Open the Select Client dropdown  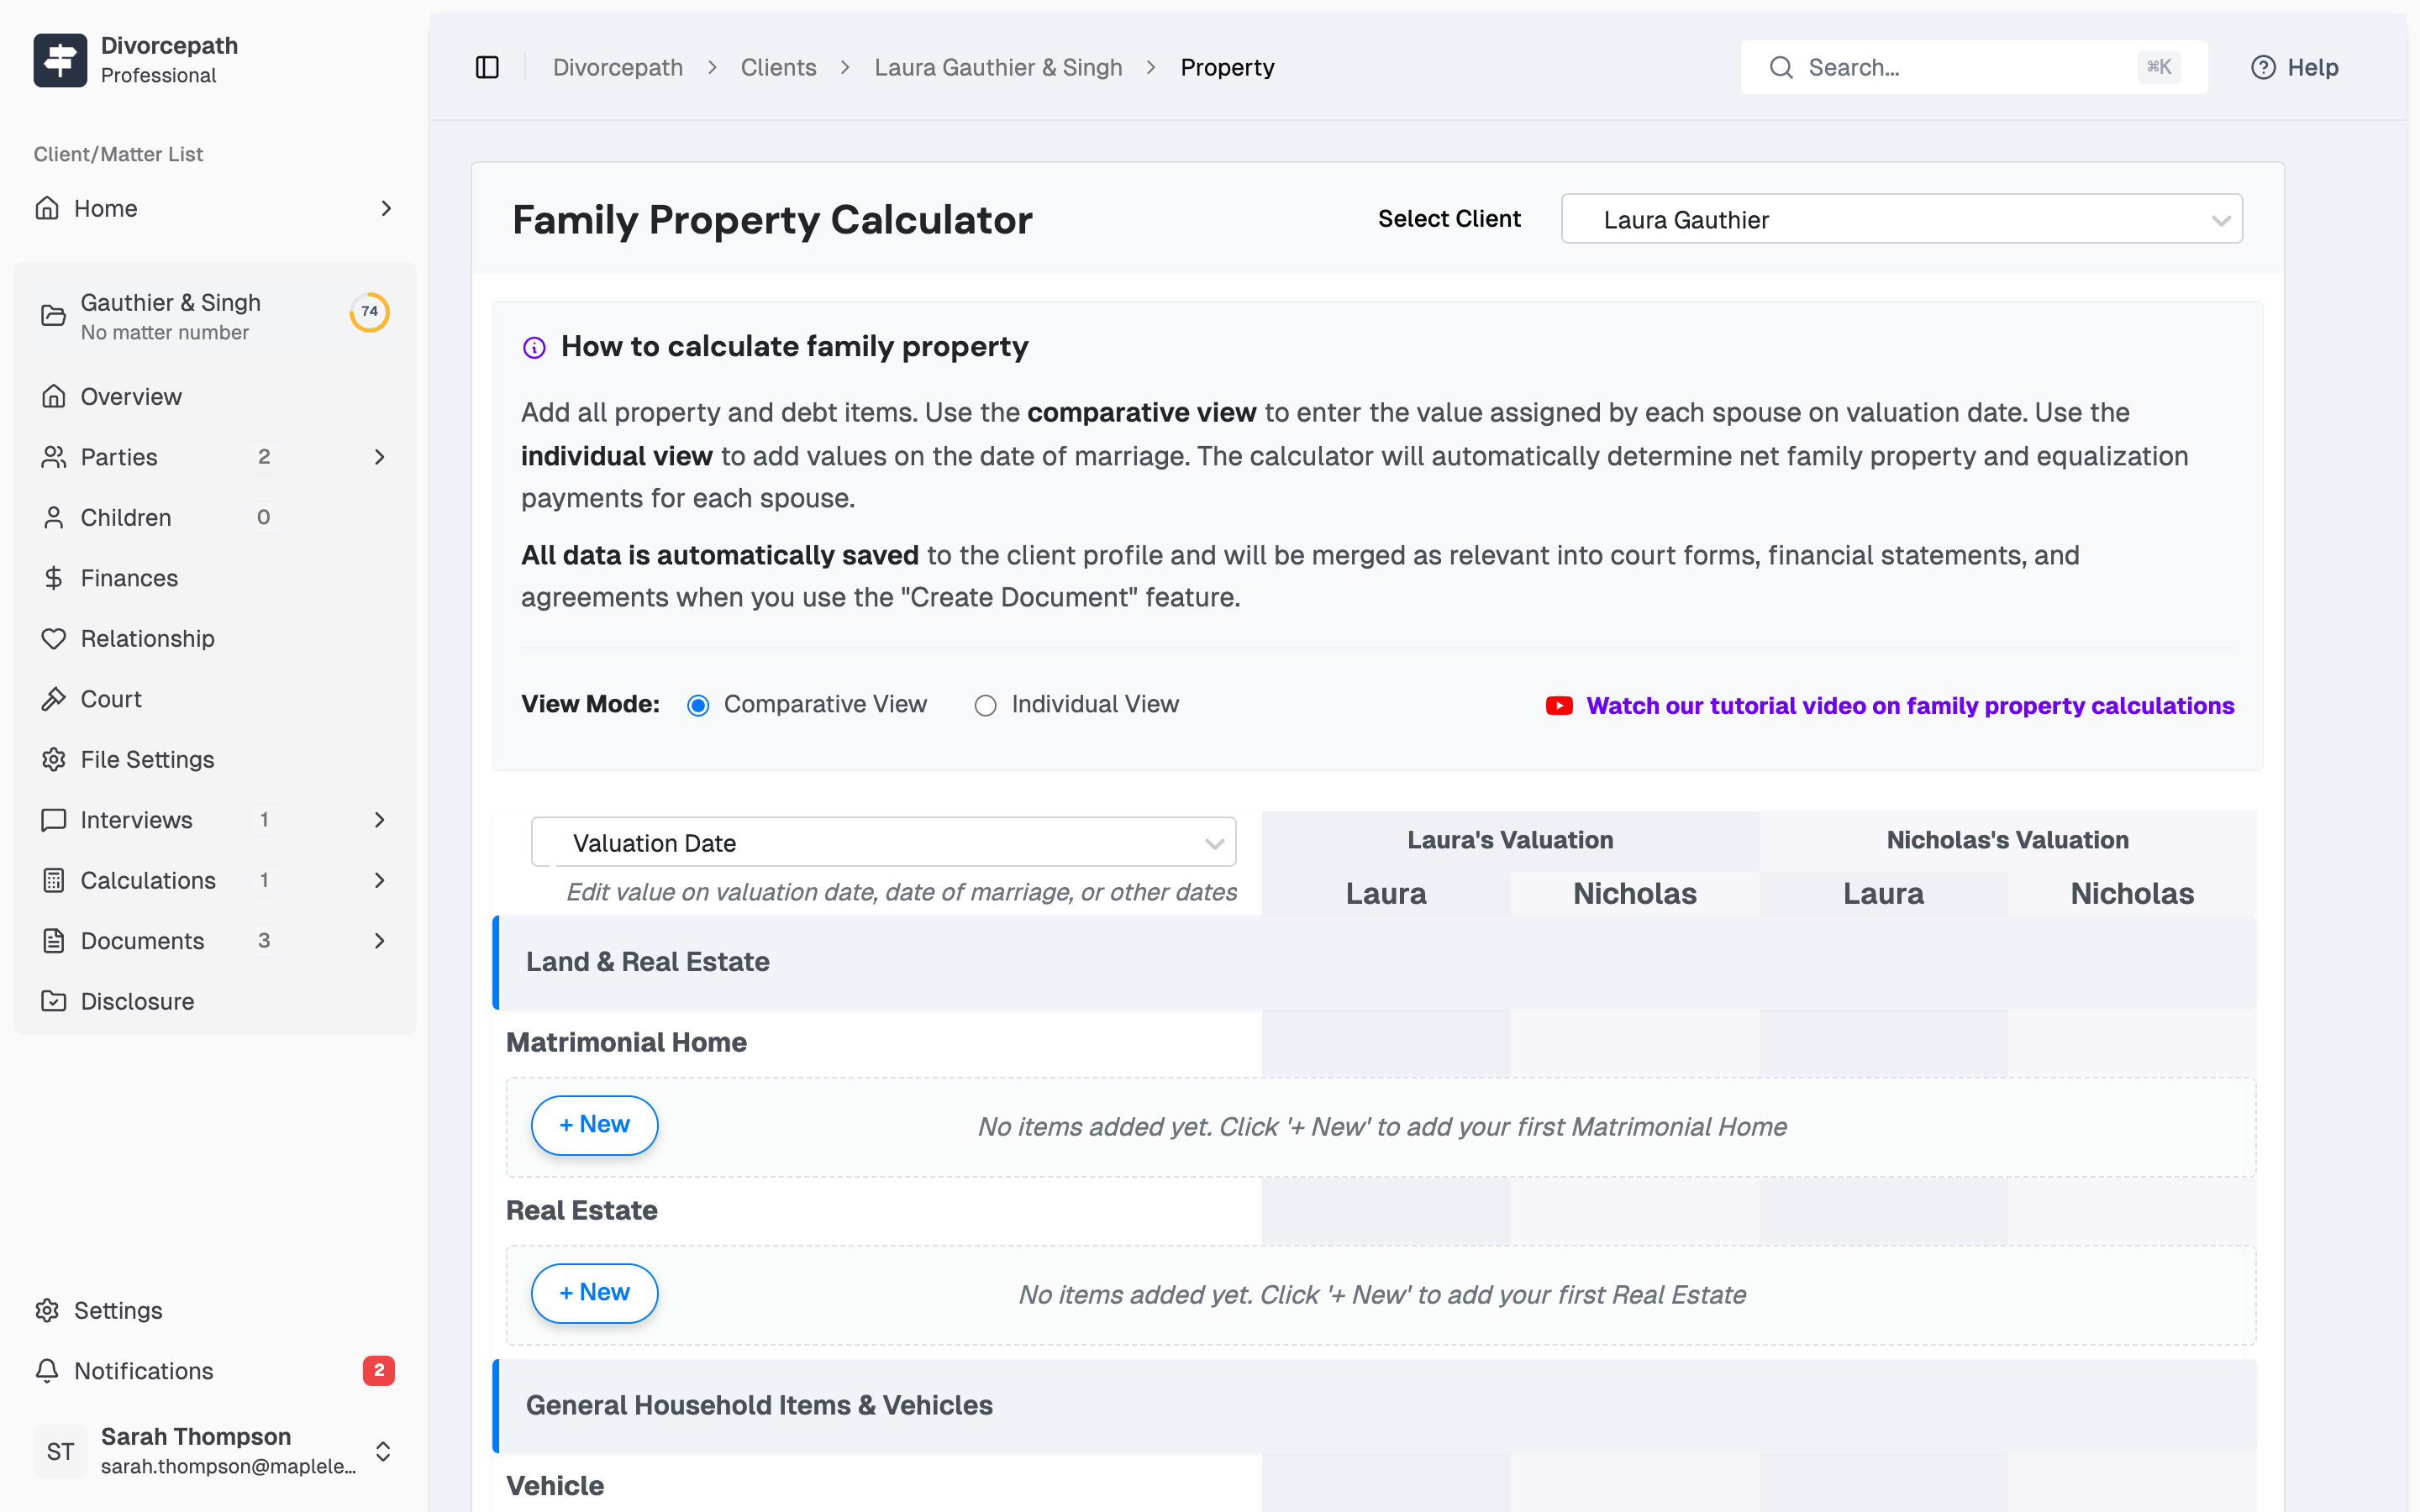point(1900,218)
